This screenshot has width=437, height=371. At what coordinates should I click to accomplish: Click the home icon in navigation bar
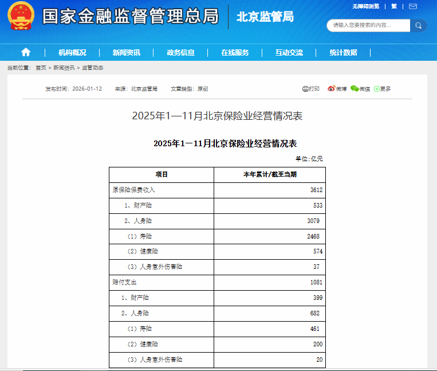click(26, 52)
